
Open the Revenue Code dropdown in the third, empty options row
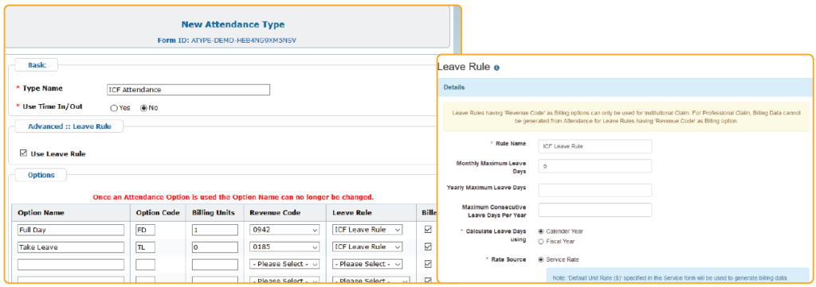284,264
